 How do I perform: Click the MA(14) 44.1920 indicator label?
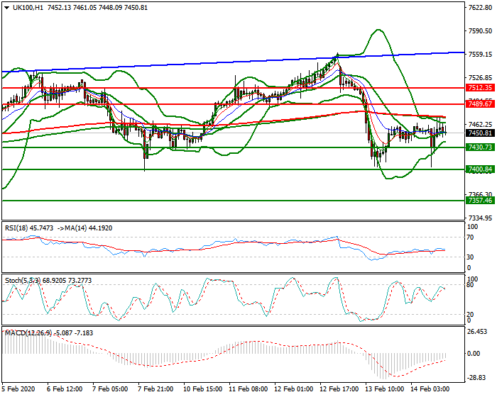pyautogui.click(x=89, y=228)
